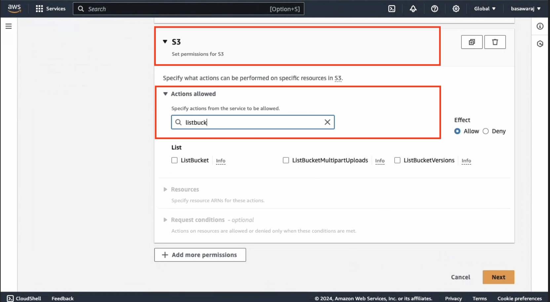The width and height of the screenshot is (550, 302).
Task: Delete the S3 permission block
Action: coord(495,42)
